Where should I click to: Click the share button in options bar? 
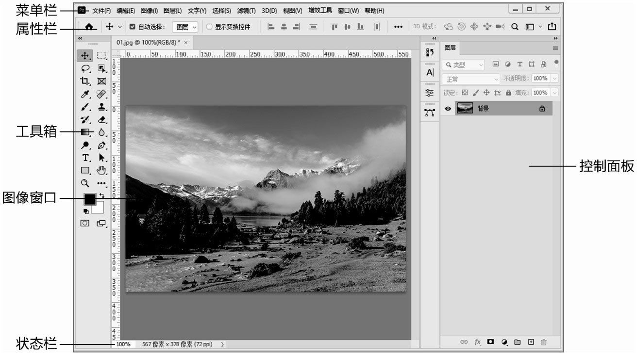[x=552, y=27]
